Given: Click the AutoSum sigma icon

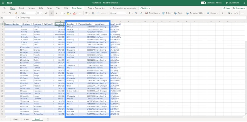Looking at the screenshot, I should pyautogui.click(x=223, y=13).
